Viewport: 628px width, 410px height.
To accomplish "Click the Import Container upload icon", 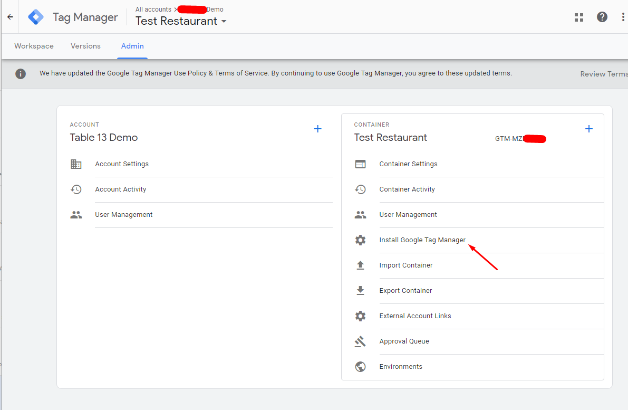I will [x=361, y=265].
